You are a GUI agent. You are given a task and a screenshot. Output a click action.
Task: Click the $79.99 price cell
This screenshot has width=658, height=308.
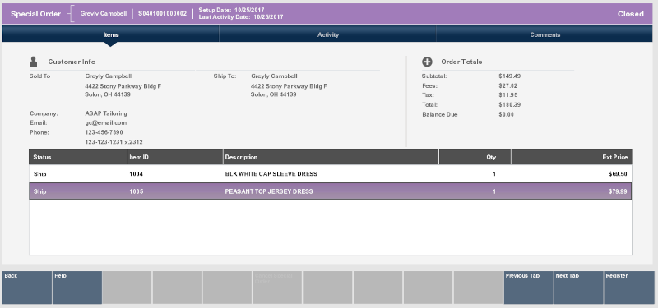(x=618, y=191)
